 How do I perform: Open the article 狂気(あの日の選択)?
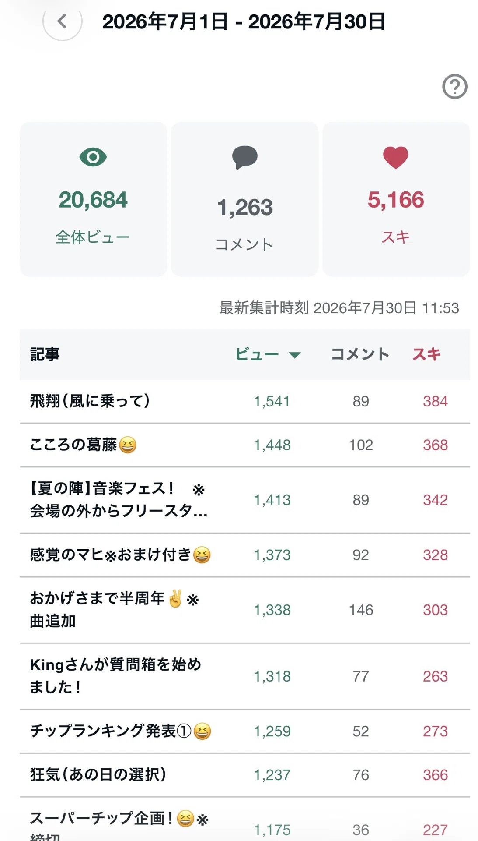pyautogui.click(x=98, y=774)
